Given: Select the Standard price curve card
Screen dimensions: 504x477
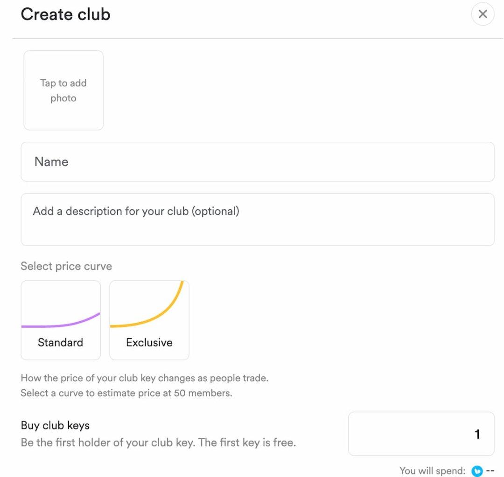Looking at the screenshot, I should click(61, 320).
